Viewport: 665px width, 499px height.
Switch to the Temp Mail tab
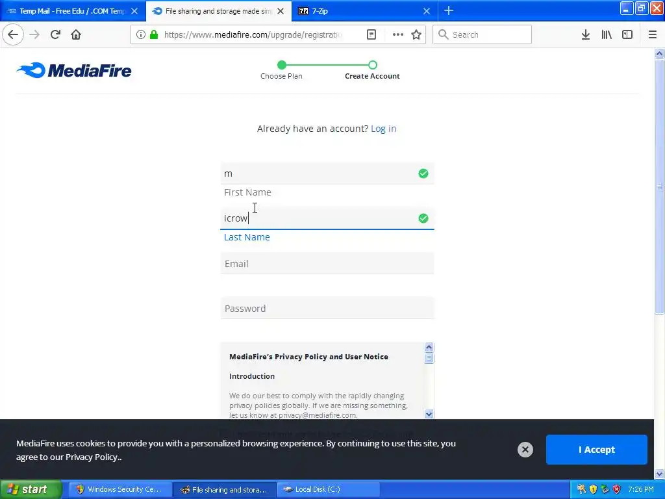click(73, 11)
